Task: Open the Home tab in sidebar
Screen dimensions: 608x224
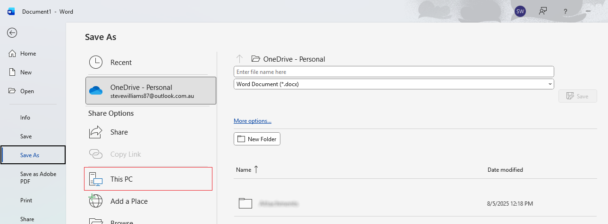Action: tap(28, 54)
